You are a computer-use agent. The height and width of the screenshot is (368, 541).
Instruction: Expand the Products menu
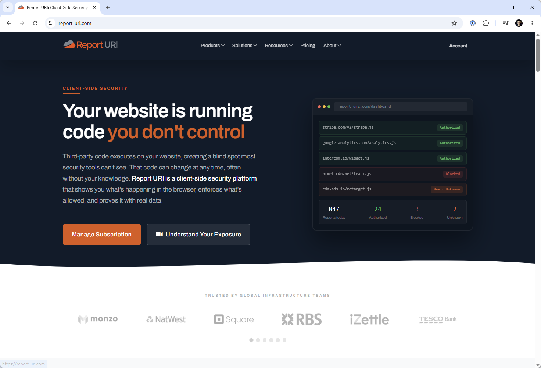click(212, 46)
